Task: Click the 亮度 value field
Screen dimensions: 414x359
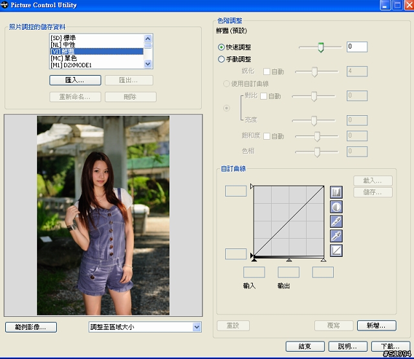Action: 357,120
